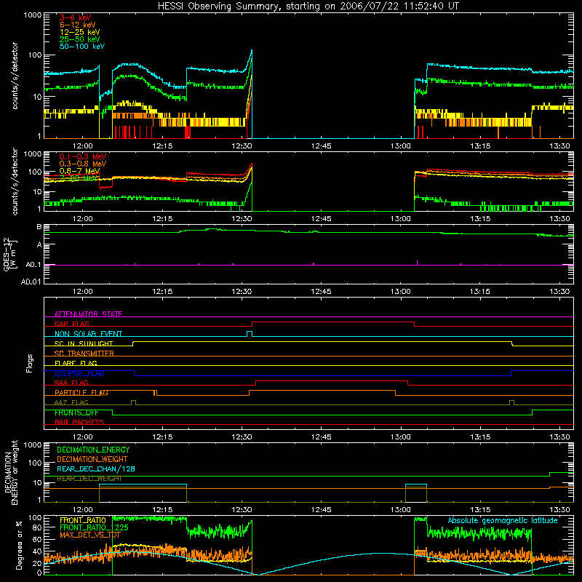Image resolution: width=582 pixels, height=582 pixels.
Task: Select the ATTENUATOR_STATE flag label
Action: pos(88,314)
